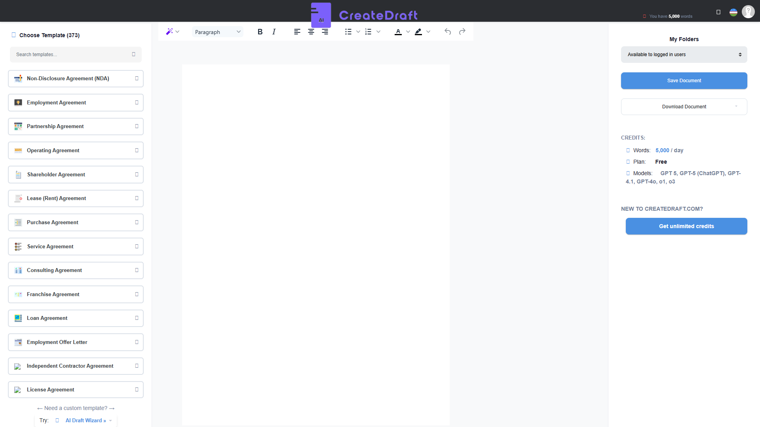760x427 pixels.
Task: Click the Shareholder Agreement template icon
Action: (18, 175)
